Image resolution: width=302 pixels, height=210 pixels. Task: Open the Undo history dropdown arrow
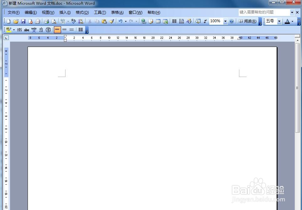coord(126,21)
